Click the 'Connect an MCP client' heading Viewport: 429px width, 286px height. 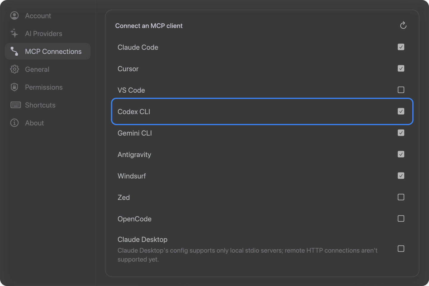coord(149,26)
